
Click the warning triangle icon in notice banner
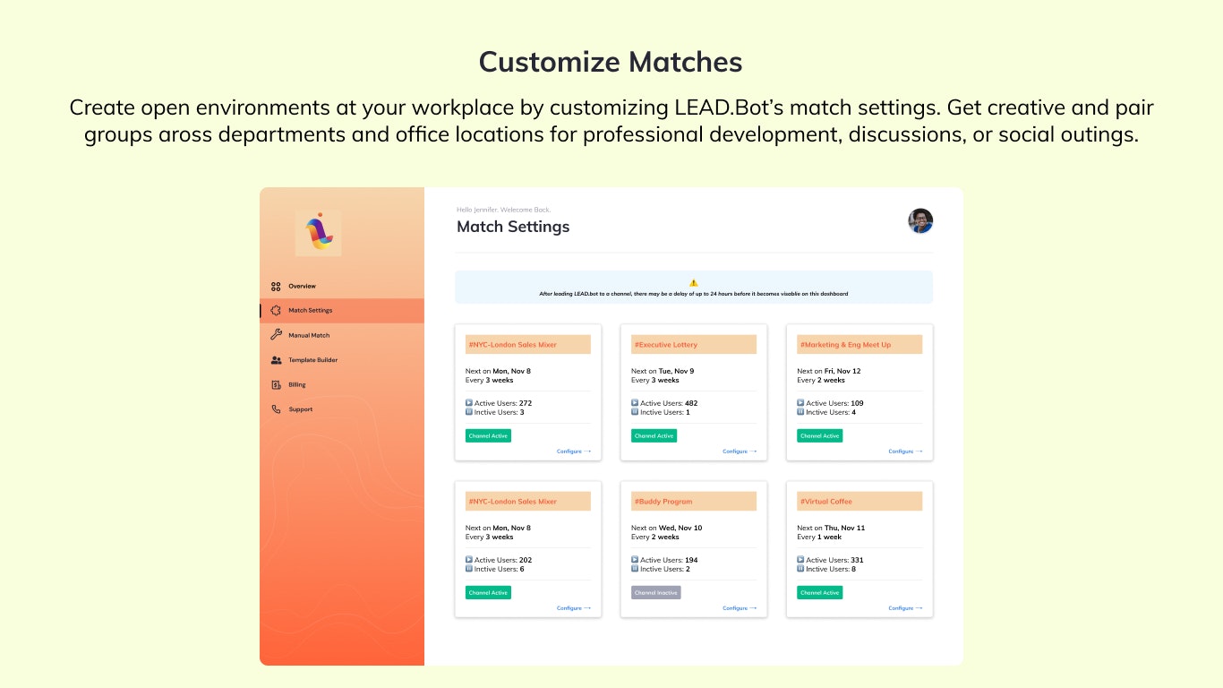pos(694,282)
